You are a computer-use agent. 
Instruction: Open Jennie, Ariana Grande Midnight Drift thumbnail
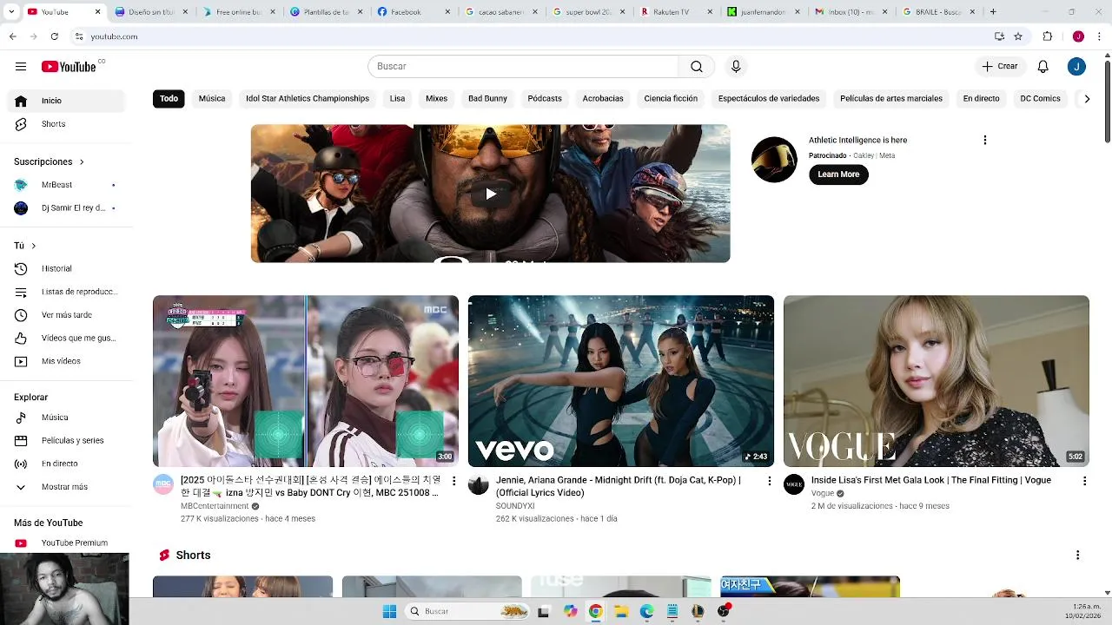(x=621, y=381)
